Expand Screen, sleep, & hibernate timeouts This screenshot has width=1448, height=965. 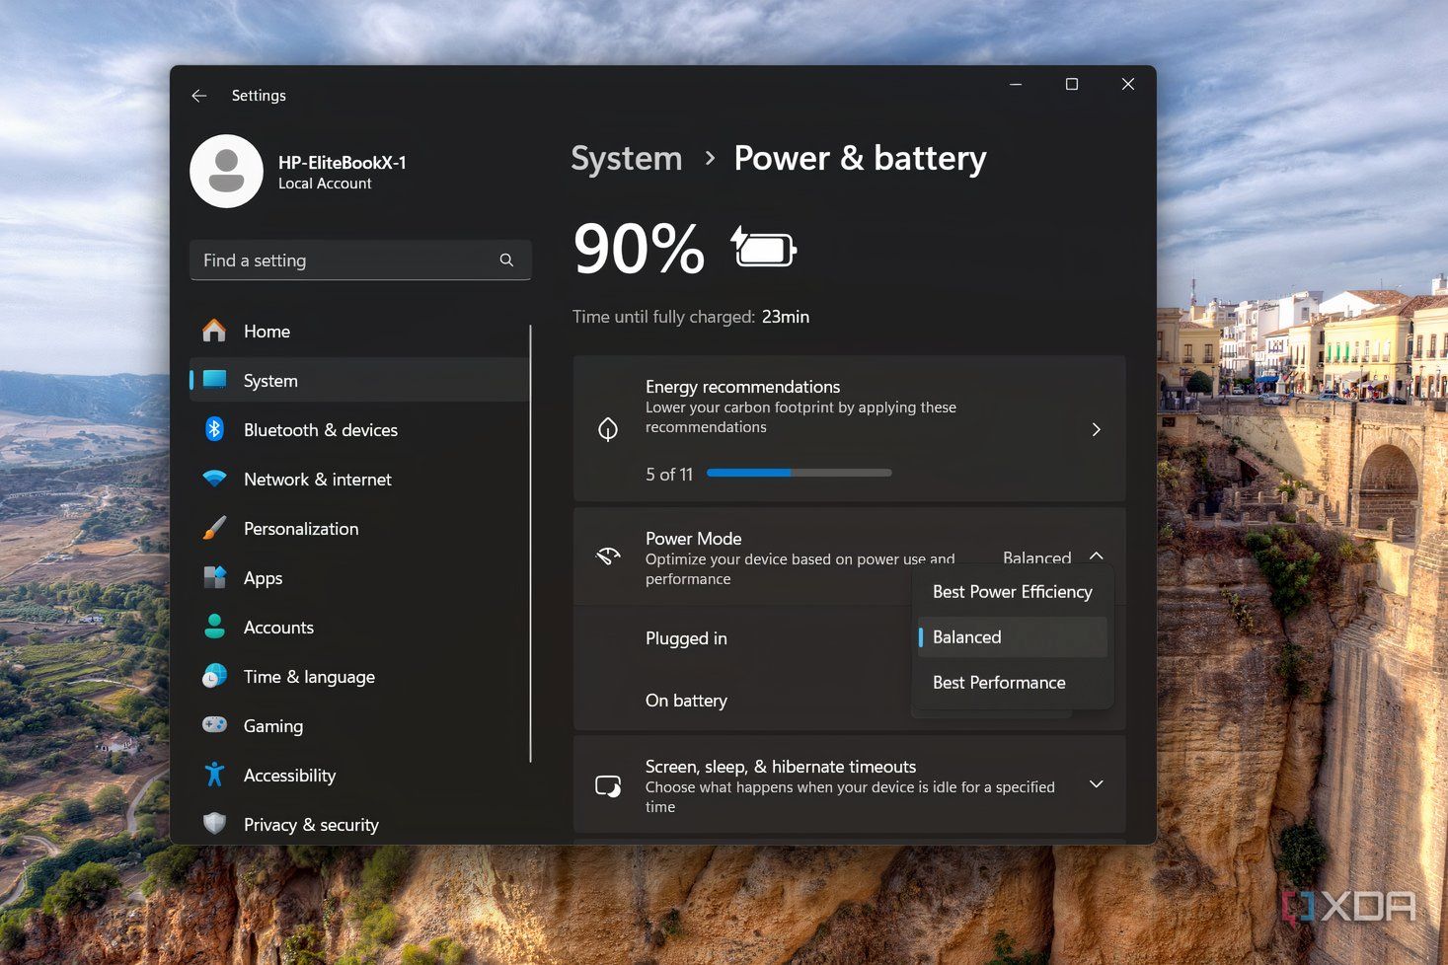(1096, 784)
